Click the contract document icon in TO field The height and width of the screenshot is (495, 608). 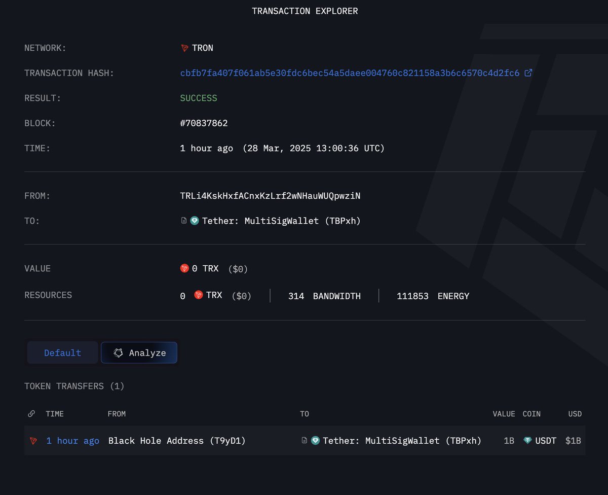point(184,221)
